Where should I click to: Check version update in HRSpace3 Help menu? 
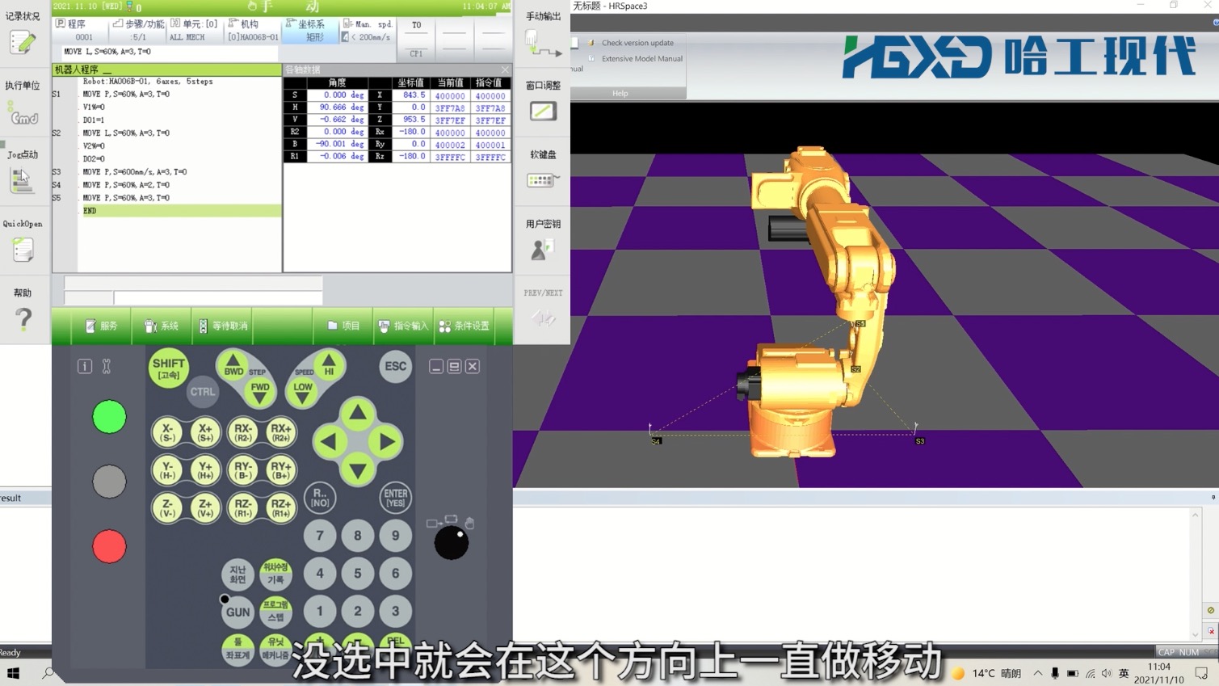click(637, 43)
